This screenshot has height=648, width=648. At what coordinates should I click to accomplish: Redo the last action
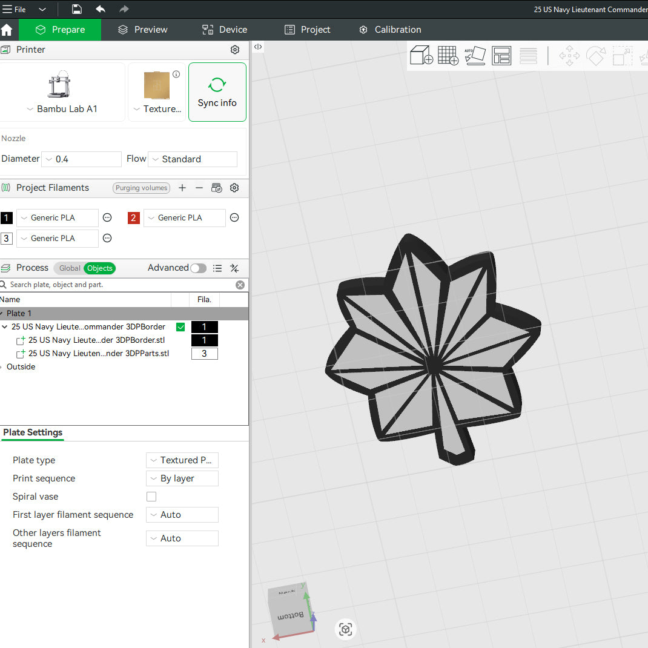[124, 9]
